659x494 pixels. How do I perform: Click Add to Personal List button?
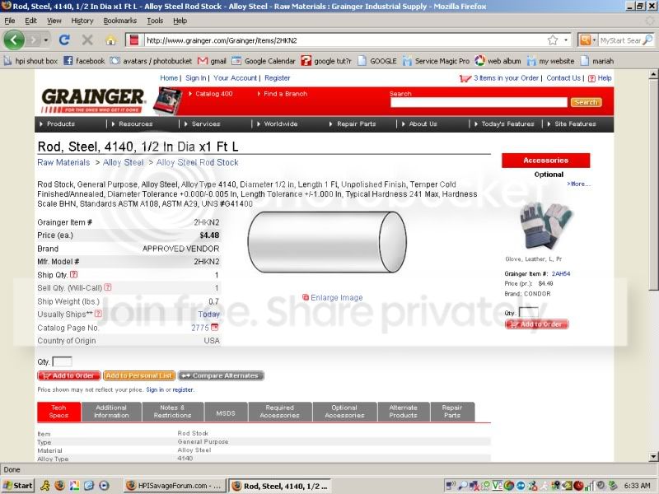(x=139, y=375)
